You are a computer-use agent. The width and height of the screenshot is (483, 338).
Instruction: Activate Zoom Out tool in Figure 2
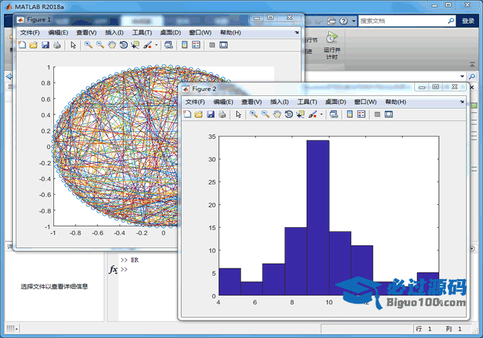click(265, 114)
